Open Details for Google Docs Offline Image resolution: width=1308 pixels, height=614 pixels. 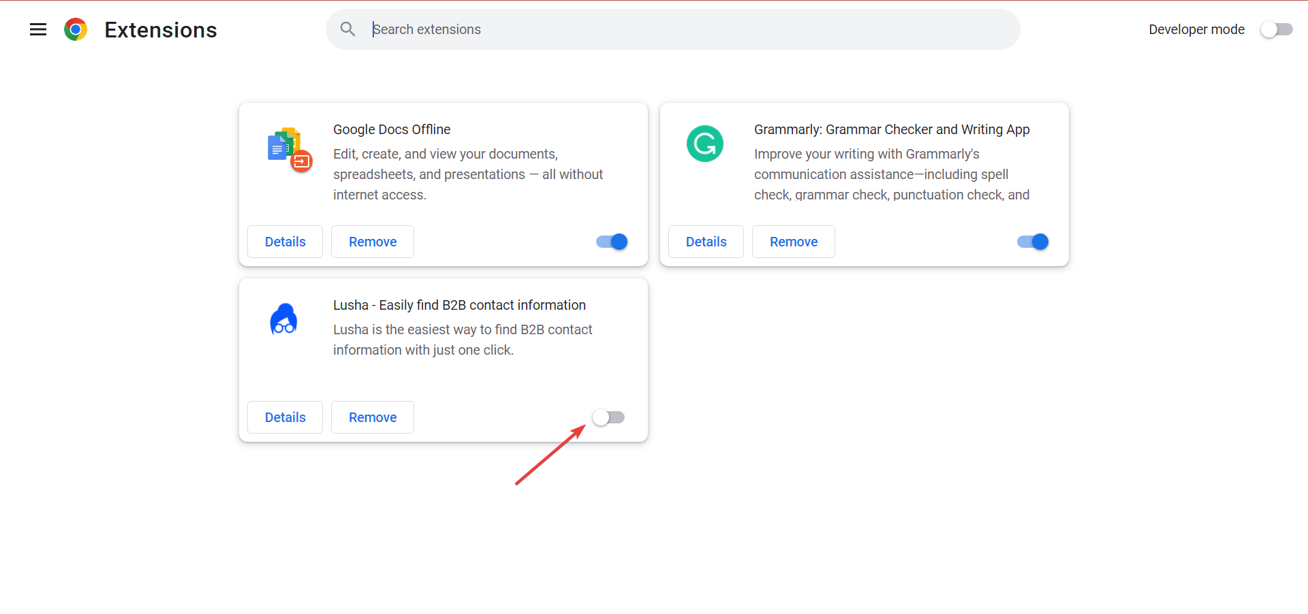(285, 242)
